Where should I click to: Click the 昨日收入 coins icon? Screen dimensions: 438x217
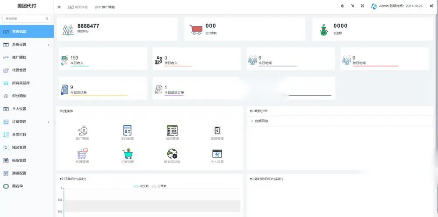[x=159, y=60]
